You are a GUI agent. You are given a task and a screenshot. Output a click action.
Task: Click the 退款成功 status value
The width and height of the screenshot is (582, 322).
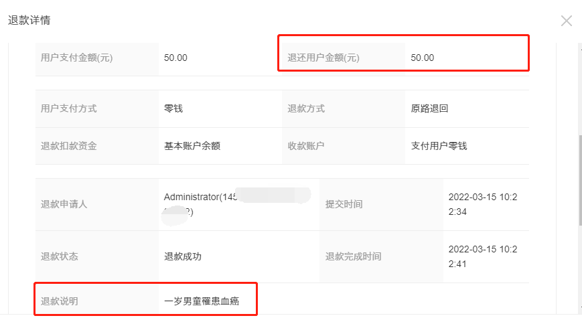coord(183,256)
